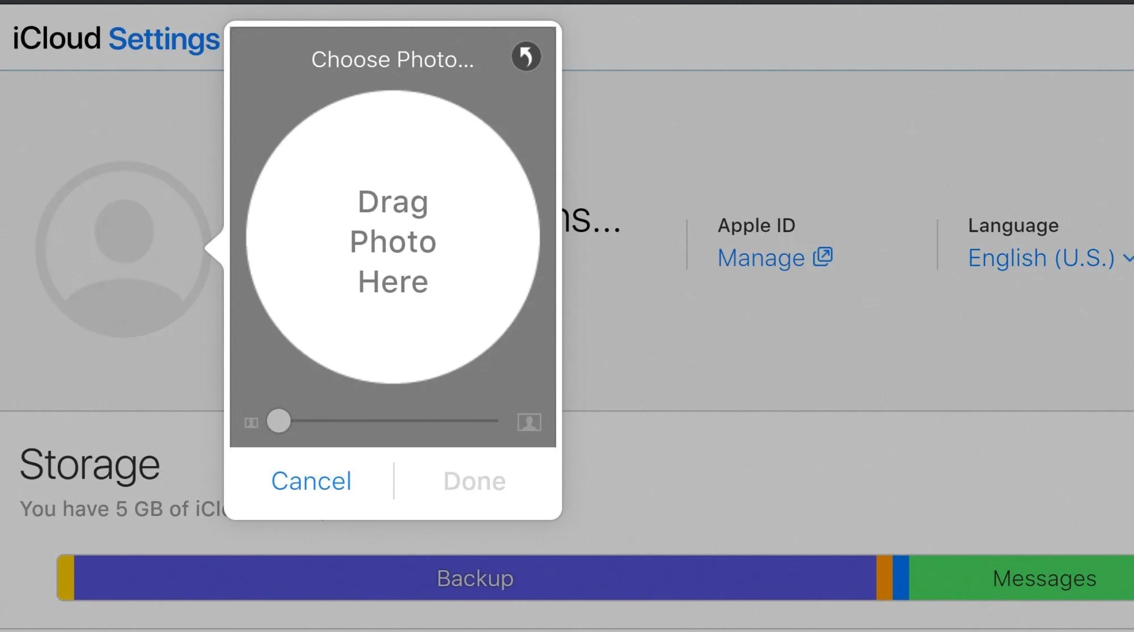Image resolution: width=1134 pixels, height=632 pixels.
Task: Activate the Choose Photo option
Action: [392, 59]
